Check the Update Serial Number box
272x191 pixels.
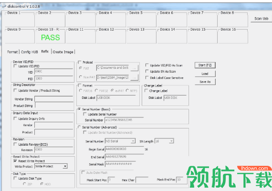pos(85,114)
